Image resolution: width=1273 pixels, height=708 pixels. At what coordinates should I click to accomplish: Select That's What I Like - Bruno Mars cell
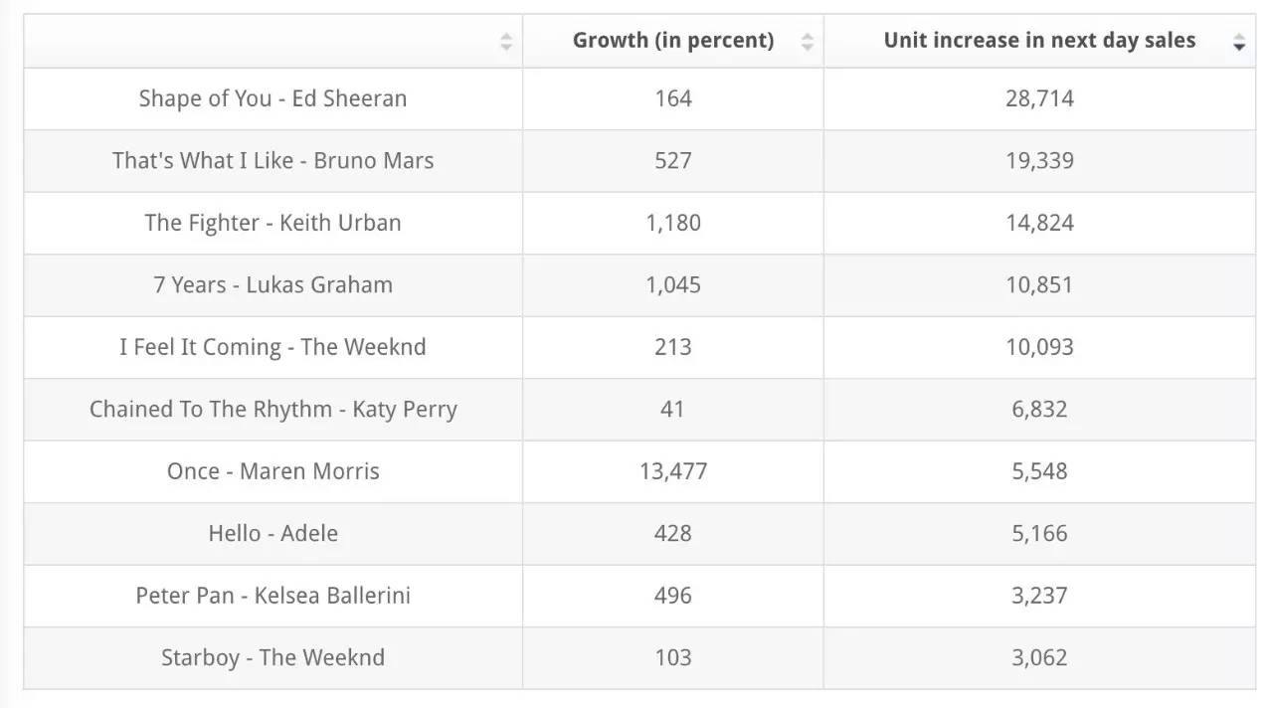coord(273,161)
